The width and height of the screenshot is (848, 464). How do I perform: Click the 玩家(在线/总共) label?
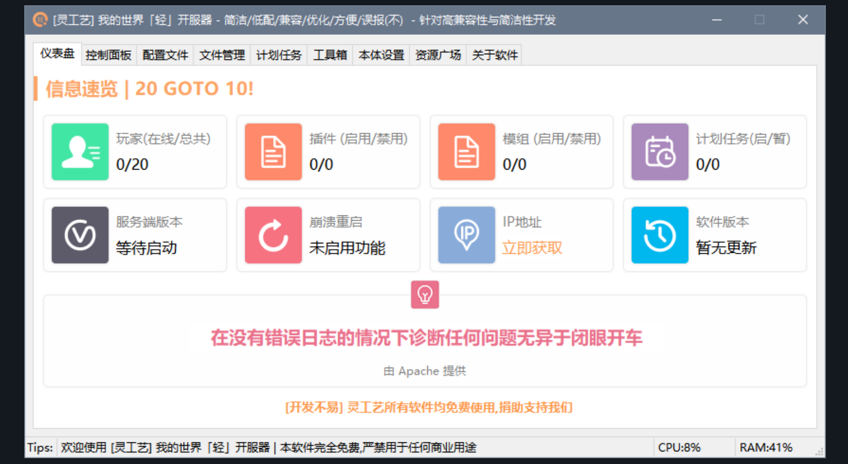point(163,139)
